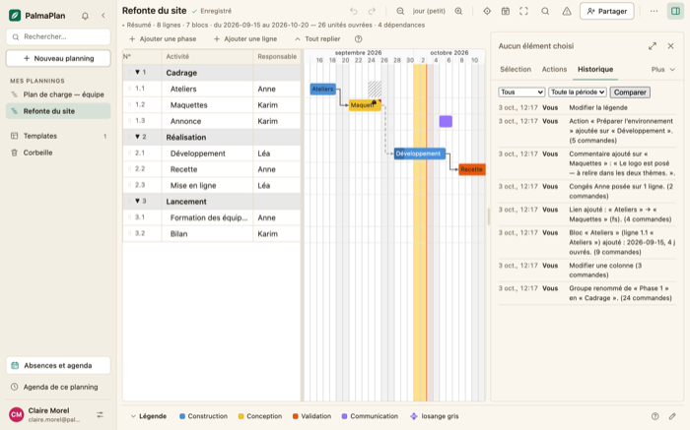Open the Tous filter dropdown
This screenshot has height=430, width=690.
[x=521, y=92]
